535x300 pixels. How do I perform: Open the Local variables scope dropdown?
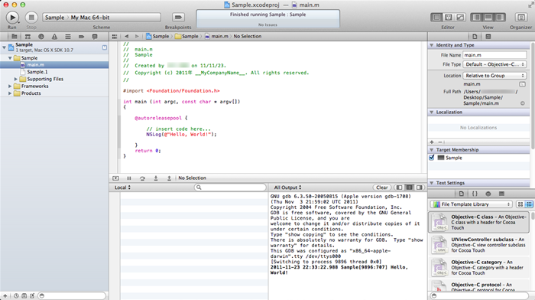pyautogui.click(x=122, y=187)
